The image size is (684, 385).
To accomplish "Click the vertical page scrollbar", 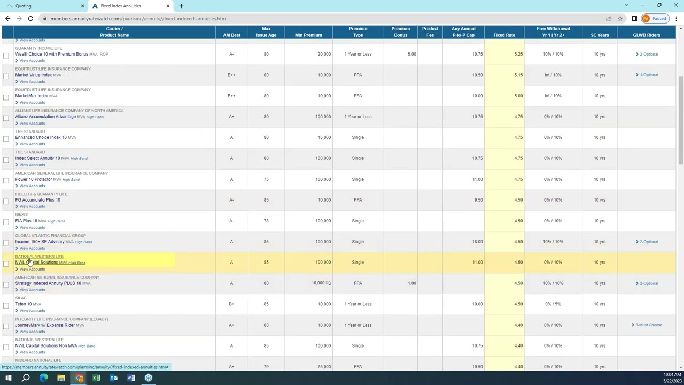I will (x=681, y=121).
